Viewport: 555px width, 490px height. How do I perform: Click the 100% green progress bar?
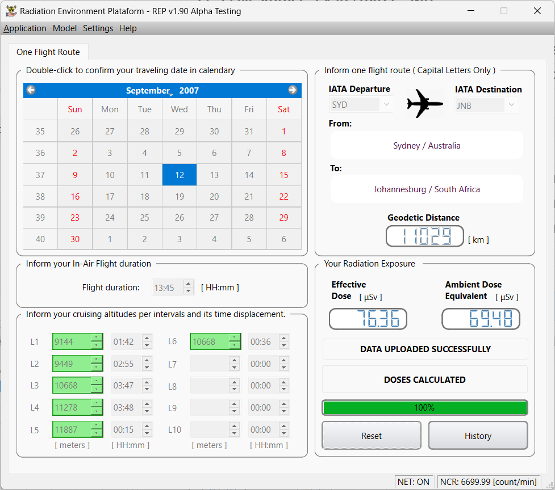point(424,408)
